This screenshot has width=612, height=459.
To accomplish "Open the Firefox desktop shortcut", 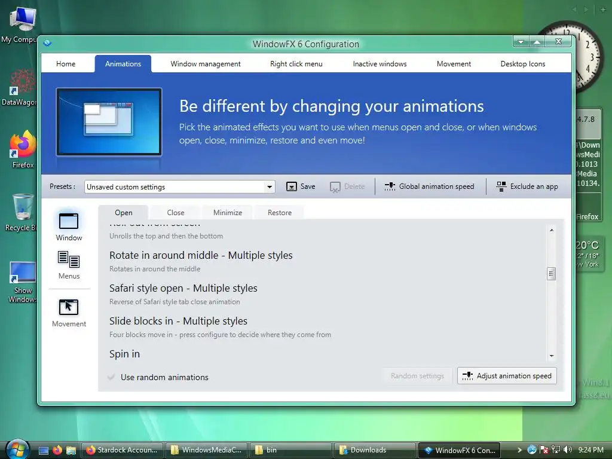I will point(22,149).
